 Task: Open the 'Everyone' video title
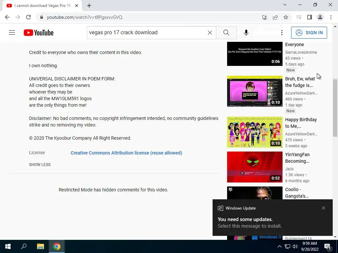[x=294, y=44]
